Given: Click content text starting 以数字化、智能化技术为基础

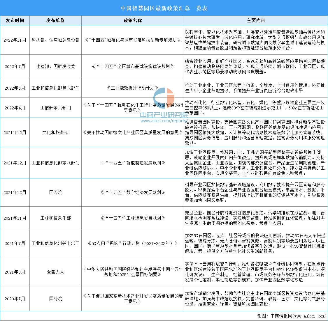Looking at the screenshot, I should tap(255, 40).
